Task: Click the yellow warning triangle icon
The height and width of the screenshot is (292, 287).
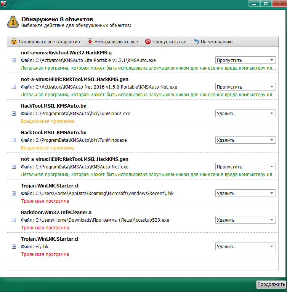Action: point(13,22)
